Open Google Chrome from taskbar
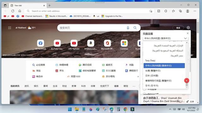This screenshot has width=202, height=113. click(x=125, y=109)
